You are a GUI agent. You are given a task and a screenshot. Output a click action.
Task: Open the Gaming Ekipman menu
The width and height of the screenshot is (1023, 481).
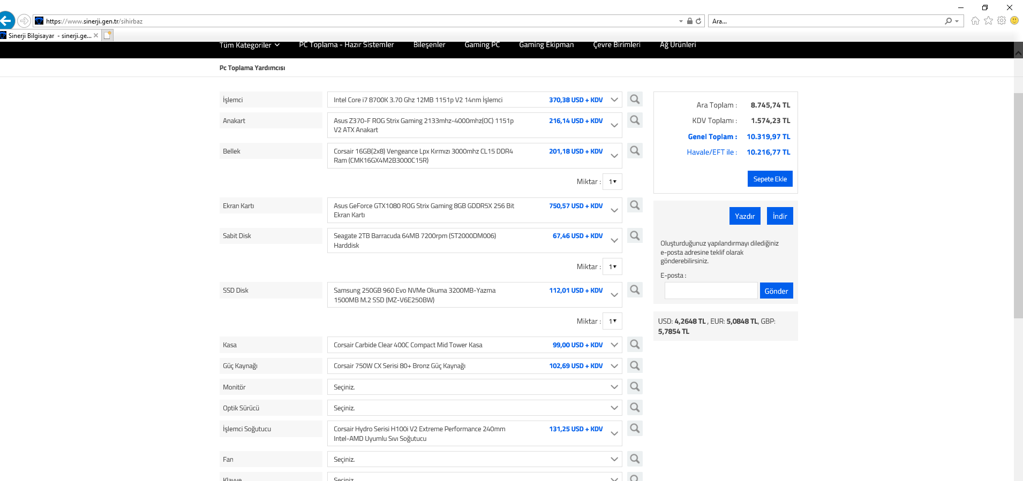click(546, 45)
